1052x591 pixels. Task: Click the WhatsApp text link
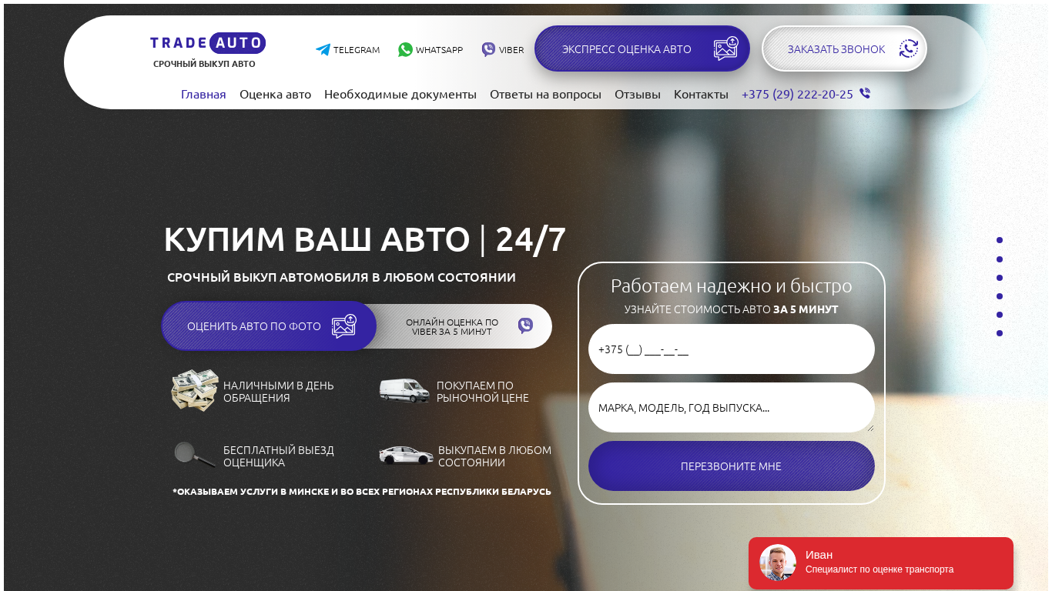point(440,50)
